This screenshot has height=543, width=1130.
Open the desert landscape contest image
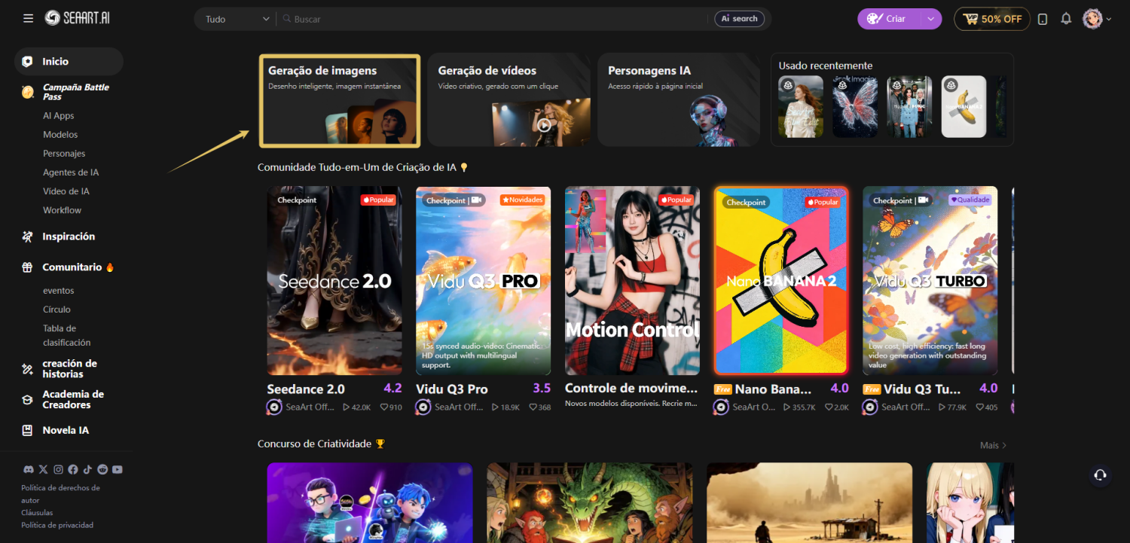pos(809,503)
